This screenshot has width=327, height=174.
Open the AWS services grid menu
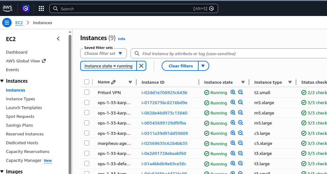point(41,8)
